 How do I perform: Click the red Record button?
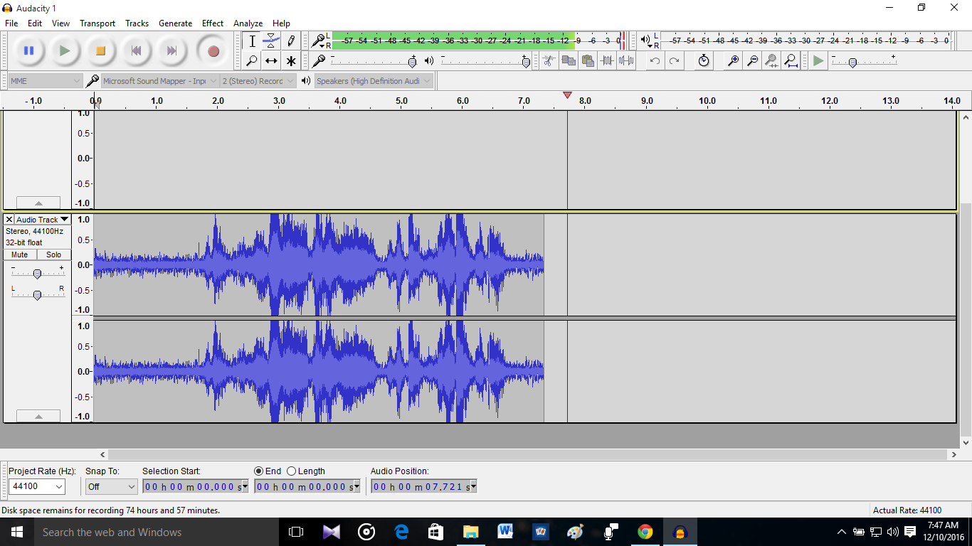coord(213,50)
